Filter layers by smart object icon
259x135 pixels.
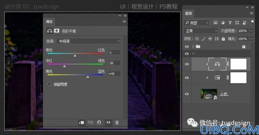point(244,23)
